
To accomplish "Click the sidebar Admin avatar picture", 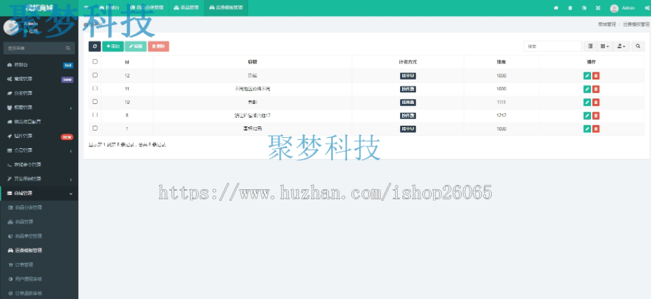I will click(x=10, y=27).
